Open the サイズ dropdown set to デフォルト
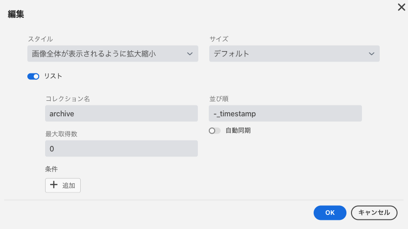The width and height of the screenshot is (408, 229). click(294, 54)
